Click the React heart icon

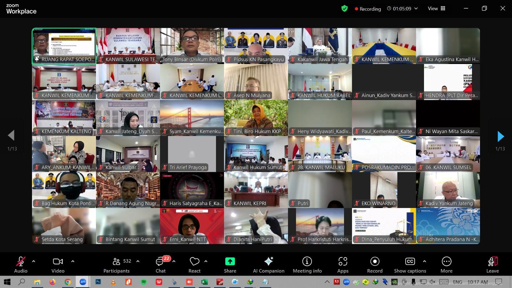194,265
